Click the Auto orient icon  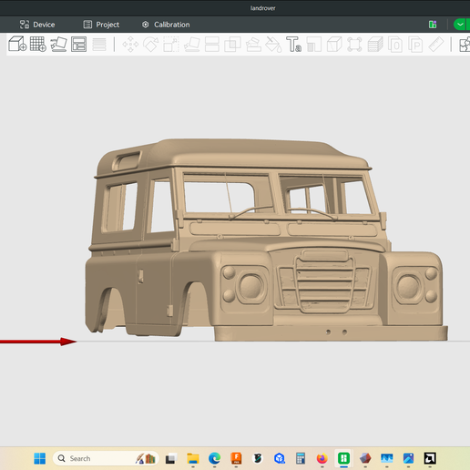coord(58,45)
